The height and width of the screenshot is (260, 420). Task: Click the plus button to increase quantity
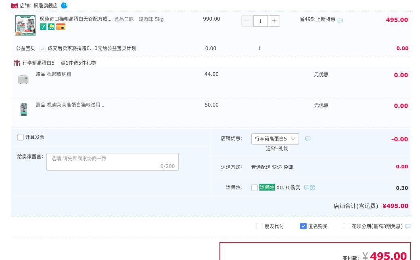pyautogui.click(x=274, y=21)
